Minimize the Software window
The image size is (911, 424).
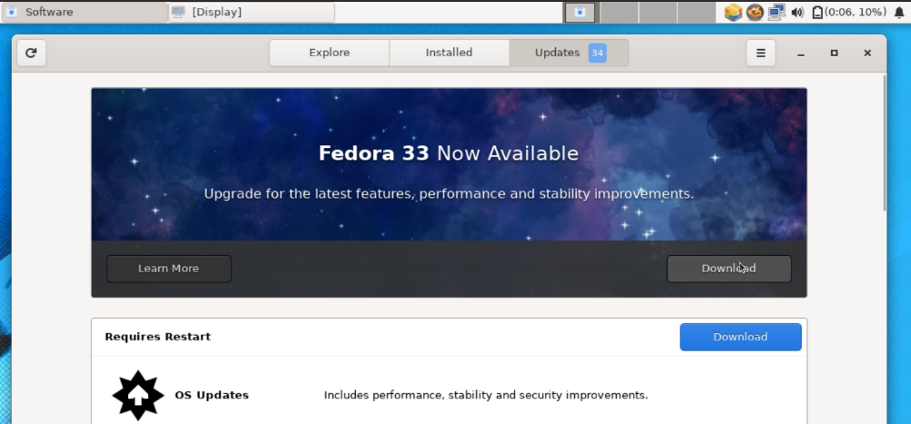tap(801, 54)
